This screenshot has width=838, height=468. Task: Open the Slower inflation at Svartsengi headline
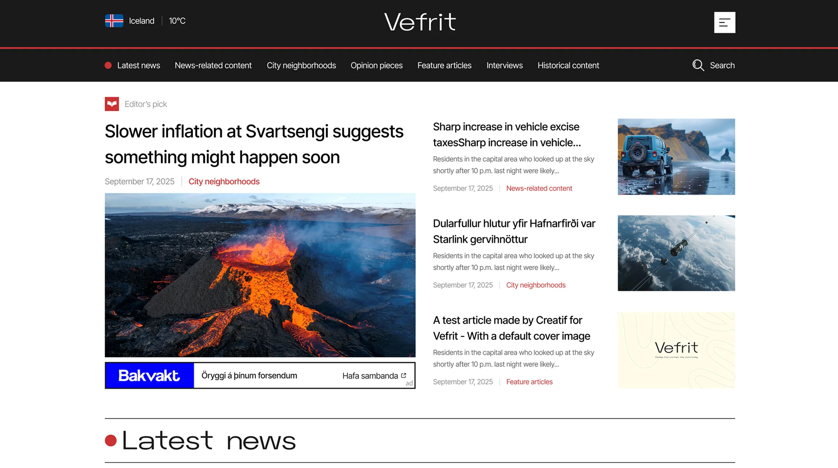point(254,144)
